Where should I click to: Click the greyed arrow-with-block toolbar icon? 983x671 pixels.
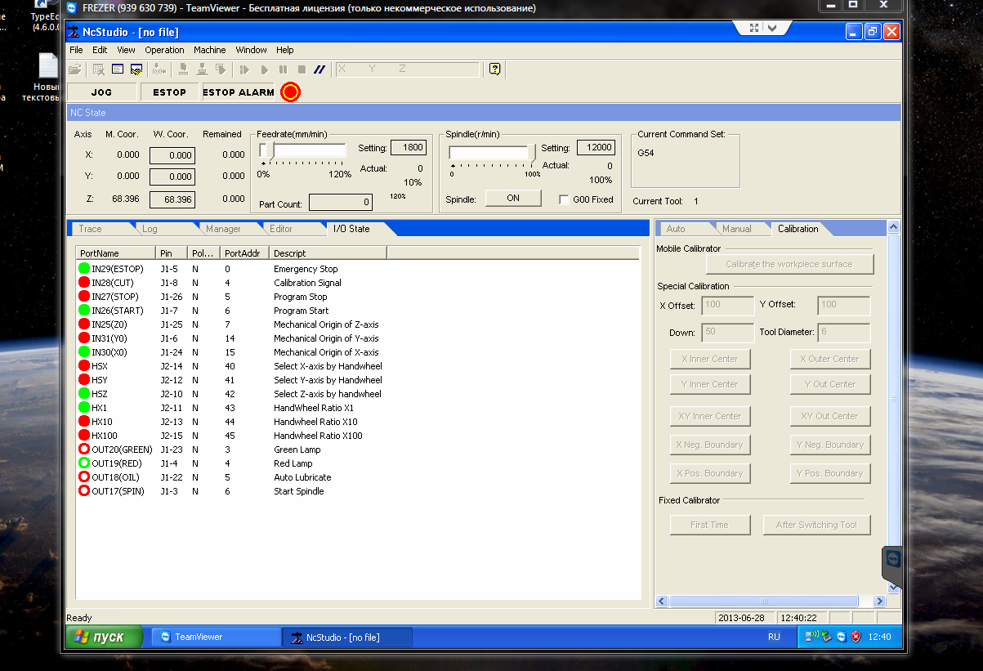(x=221, y=69)
